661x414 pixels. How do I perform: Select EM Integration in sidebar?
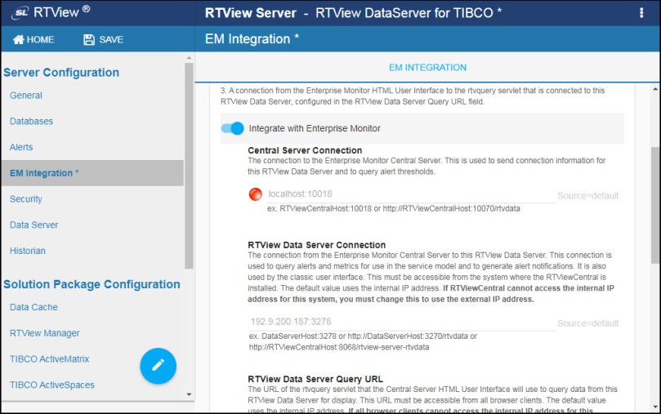pyautogui.click(x=44, y=173)
